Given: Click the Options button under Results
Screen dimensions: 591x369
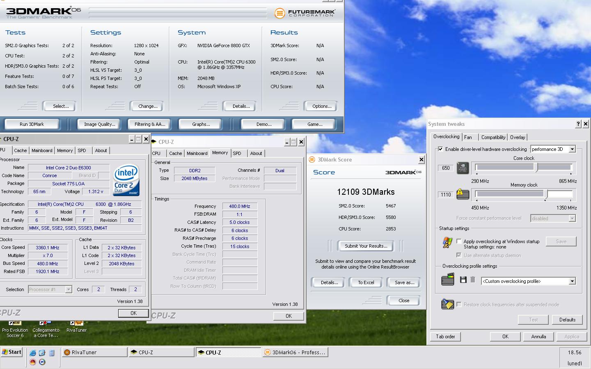Looking at the screenshot, I should [x=322, y=106].
